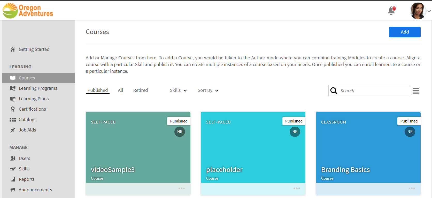Screen dimensions: 432x198
Task: Select the All courses tab
Action: coord(120,90)
